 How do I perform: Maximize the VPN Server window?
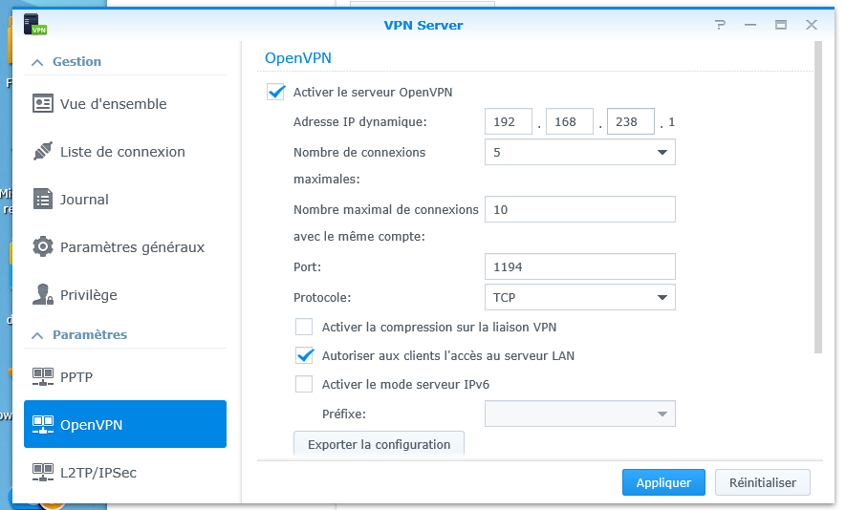pos(781,25)
